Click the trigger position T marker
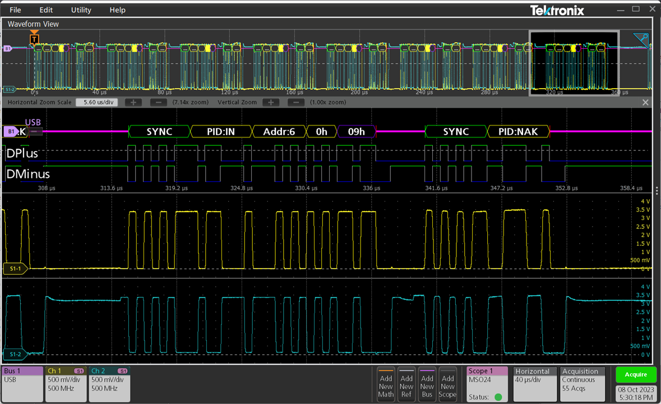The height and width of the screenshot is (404, 661). tap(35, 39)
